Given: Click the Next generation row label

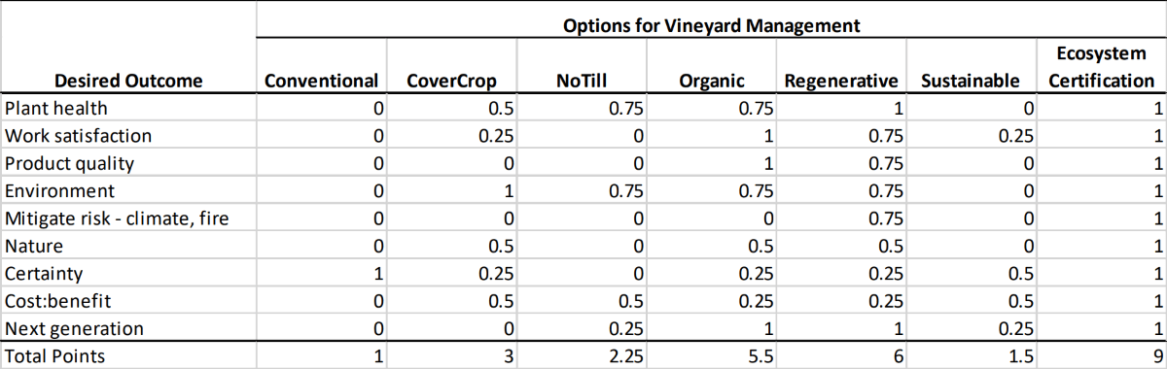Looking at the screenshot, I should [75, 328].
